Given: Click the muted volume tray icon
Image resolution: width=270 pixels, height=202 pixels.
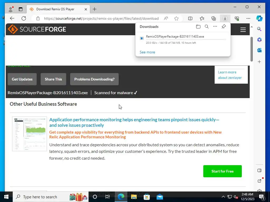Looking at the screenshot, I should coord(235,197).
